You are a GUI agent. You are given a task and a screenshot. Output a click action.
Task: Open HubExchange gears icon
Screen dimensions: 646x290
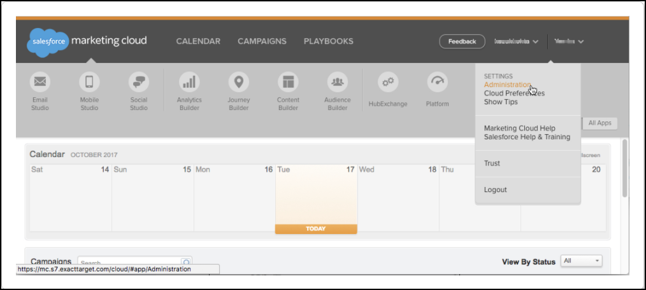[387, 82]
